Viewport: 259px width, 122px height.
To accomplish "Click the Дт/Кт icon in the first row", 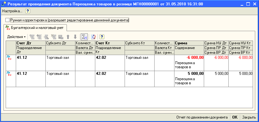I will point(9,58).
